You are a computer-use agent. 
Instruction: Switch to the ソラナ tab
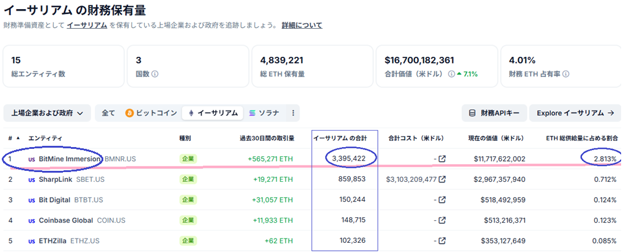click(x=264, y=113)
